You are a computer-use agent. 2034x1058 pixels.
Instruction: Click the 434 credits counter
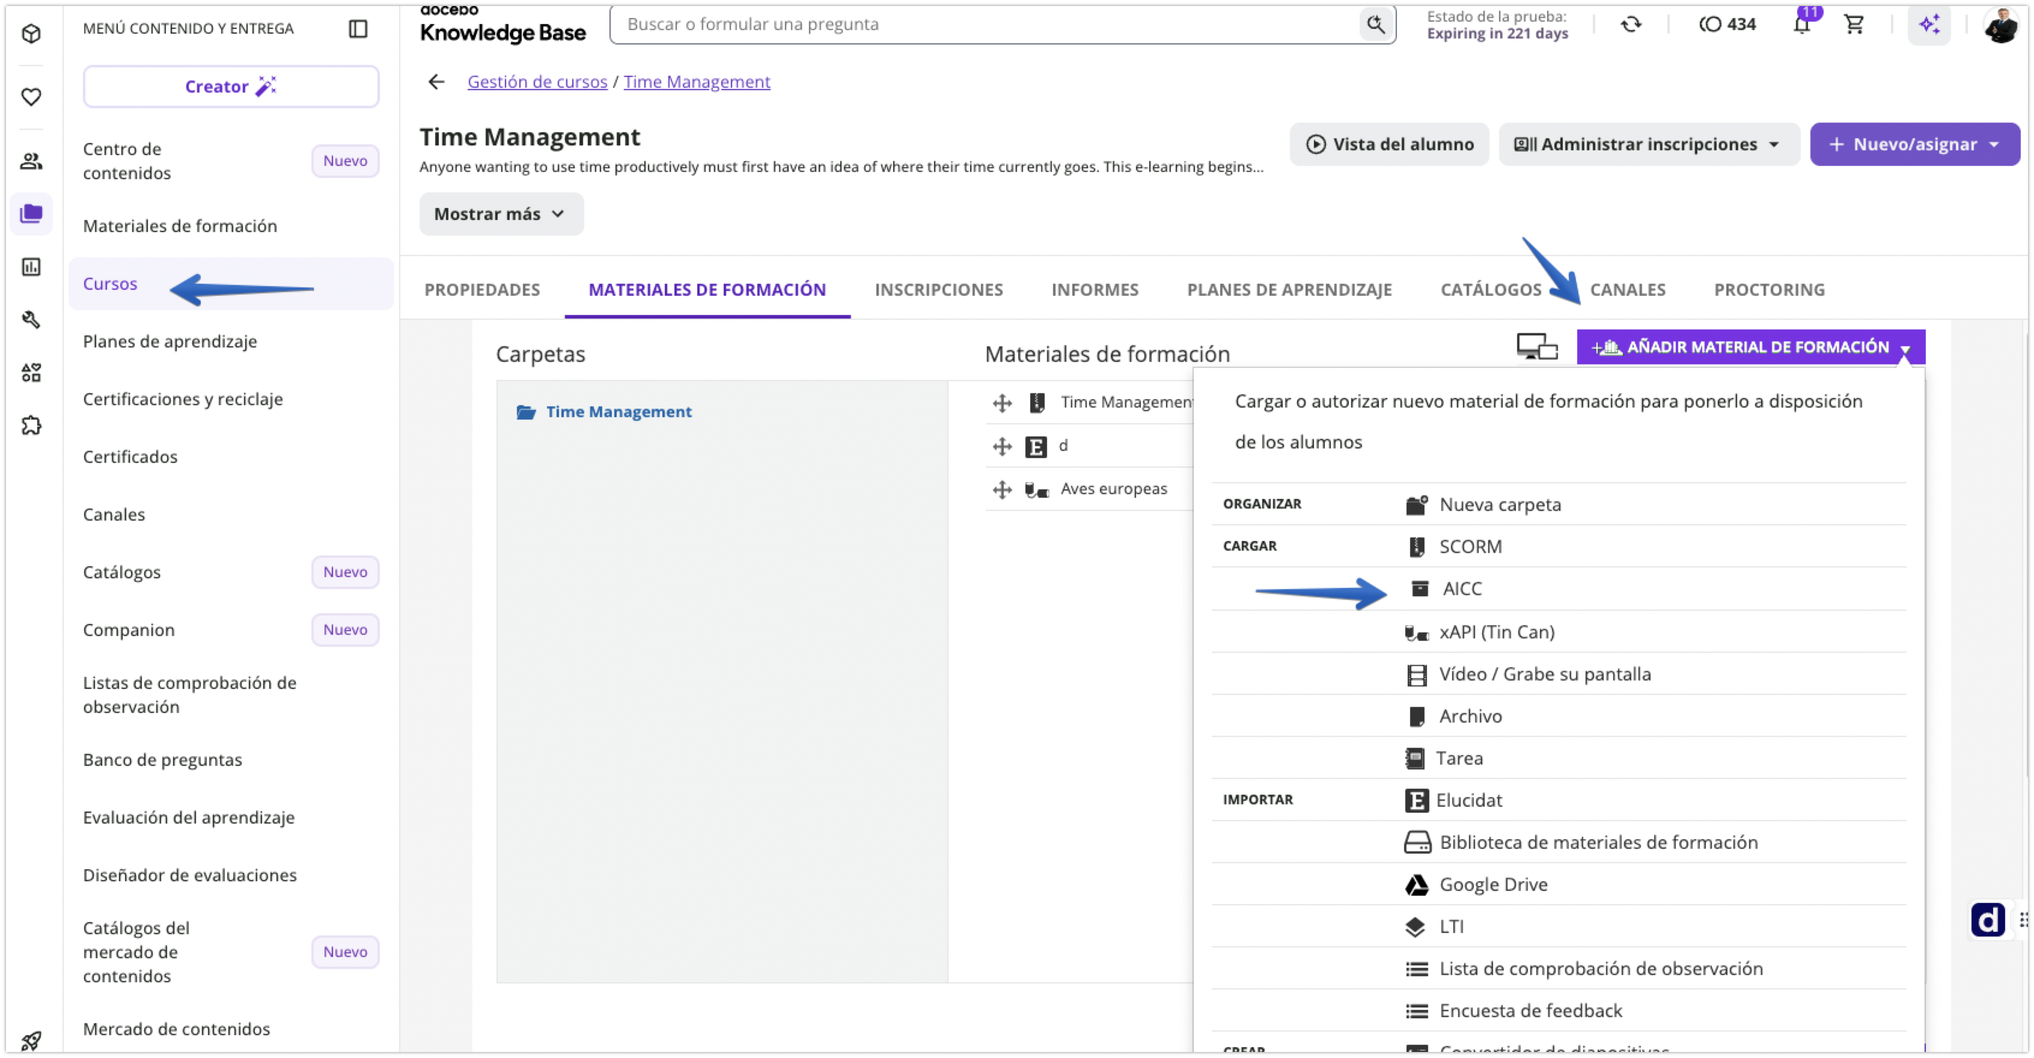pyautogui.click(x=1727, y=25)
